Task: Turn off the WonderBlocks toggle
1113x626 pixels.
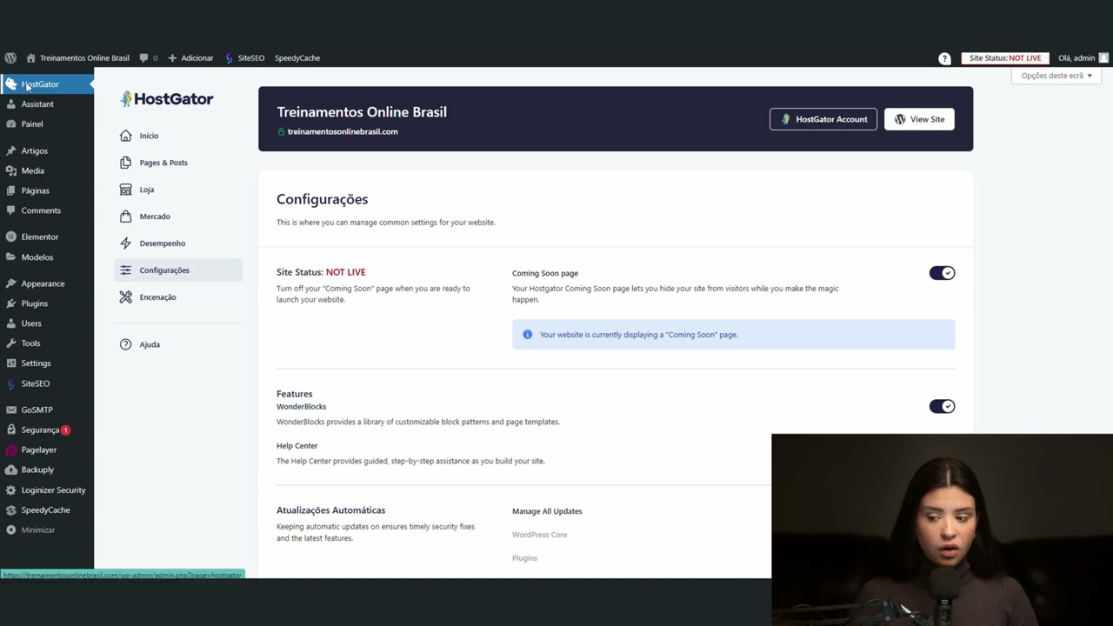Action: pos(942,406)
